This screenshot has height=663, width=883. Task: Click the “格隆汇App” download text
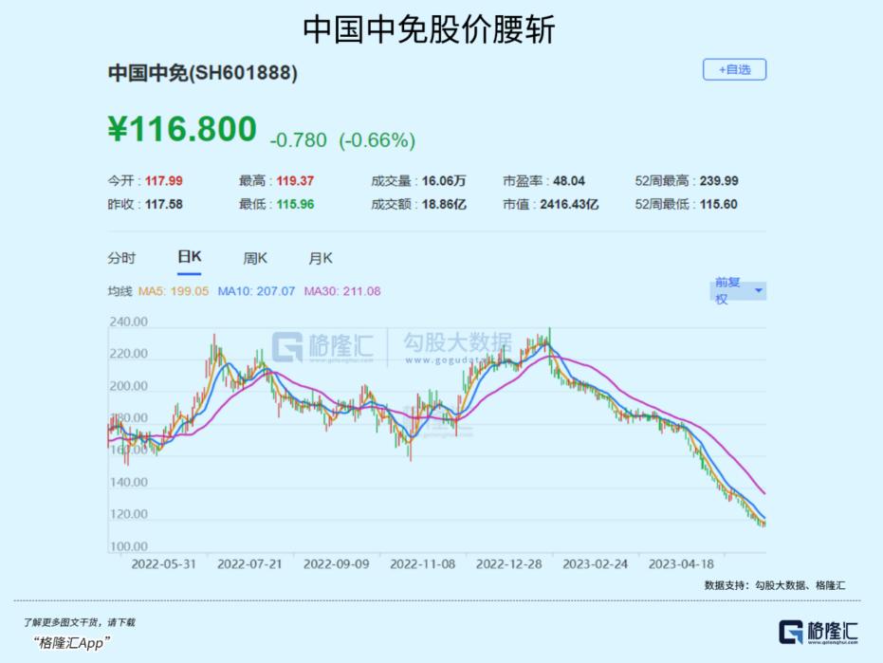[x=71, y=643]
